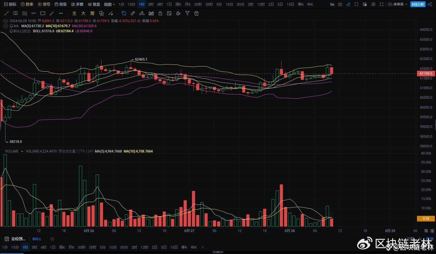The height and width of the screenshot is (254, 436).
Task: Select the 15分 interval in bottom bar
Action: point(15,247)
